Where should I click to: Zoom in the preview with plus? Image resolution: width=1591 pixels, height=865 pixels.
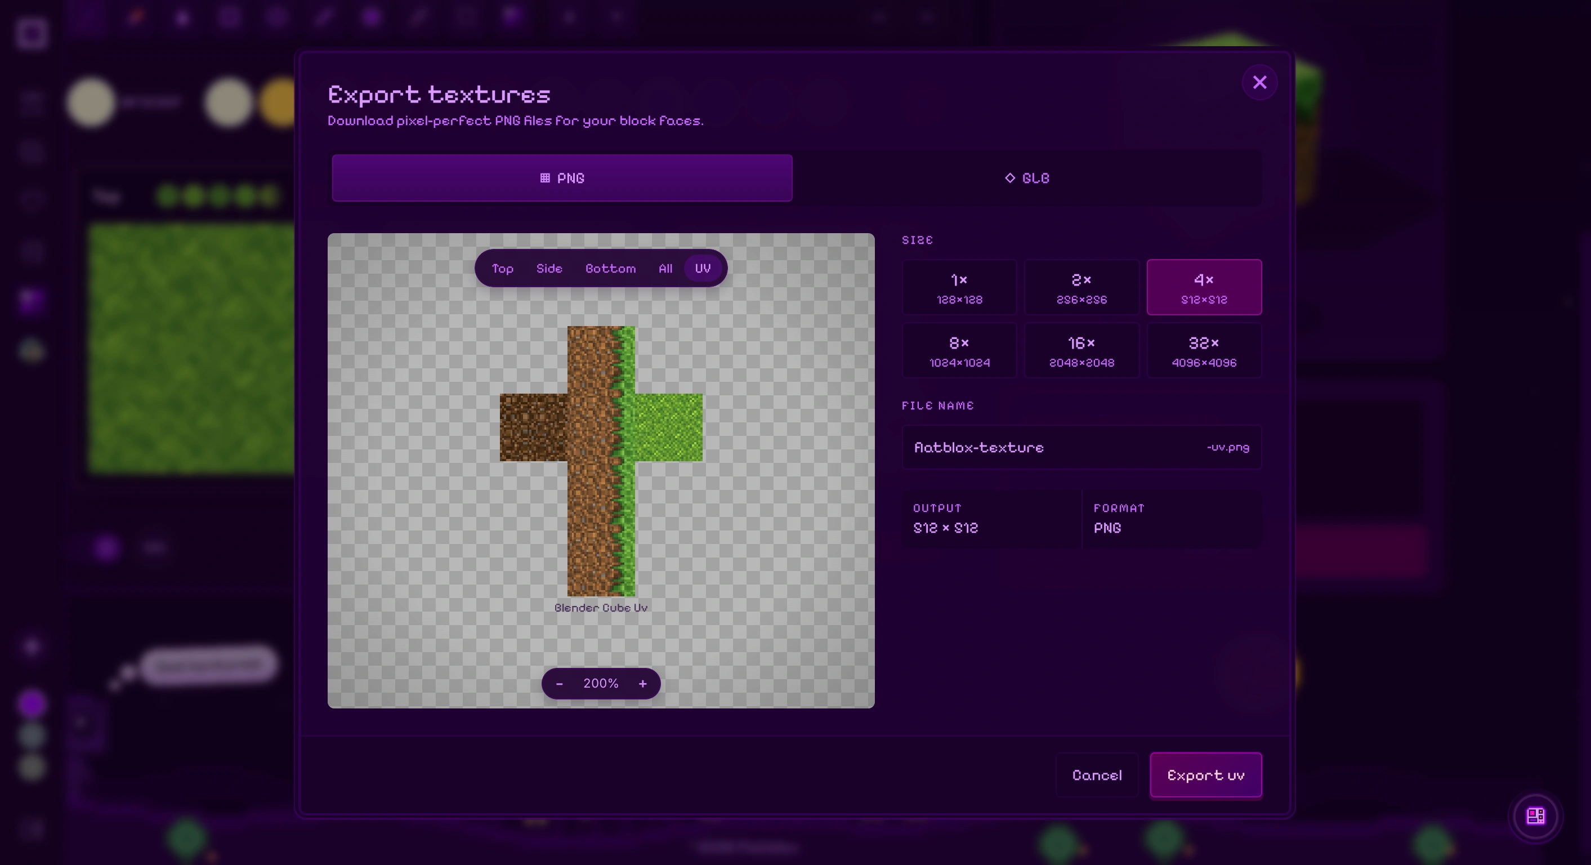point(642,683)
